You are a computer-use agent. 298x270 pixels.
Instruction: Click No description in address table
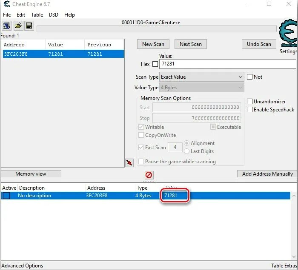pos(34,196)
